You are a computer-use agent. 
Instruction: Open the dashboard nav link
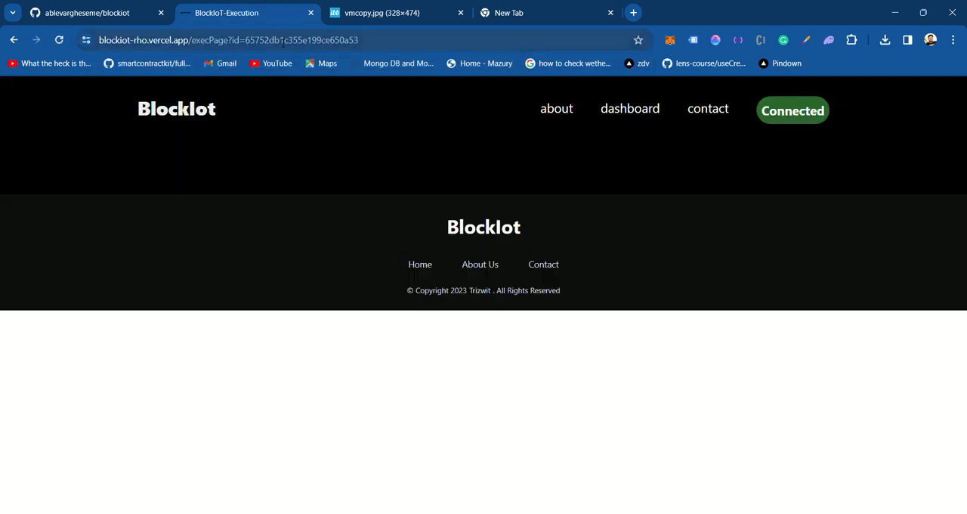pos(630,109)
